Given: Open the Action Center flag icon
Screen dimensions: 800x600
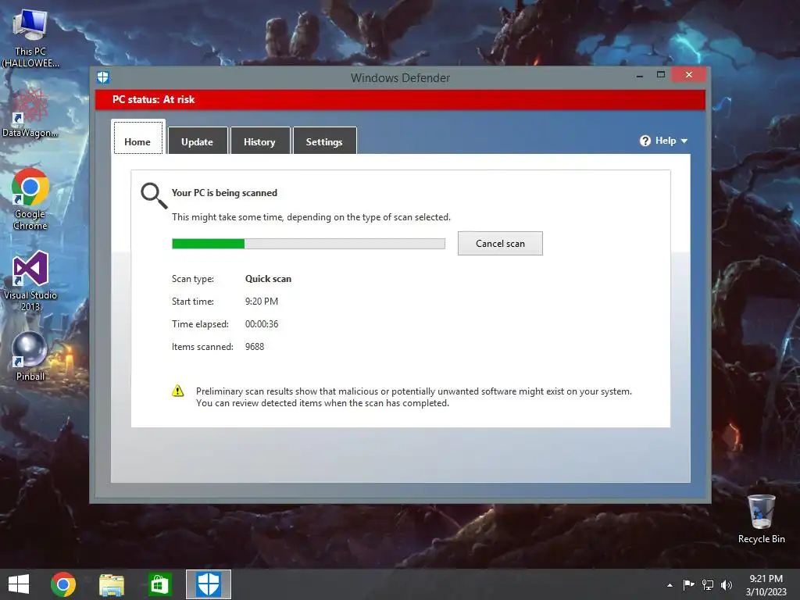Looking at the screenshot, I should [688, 584].
